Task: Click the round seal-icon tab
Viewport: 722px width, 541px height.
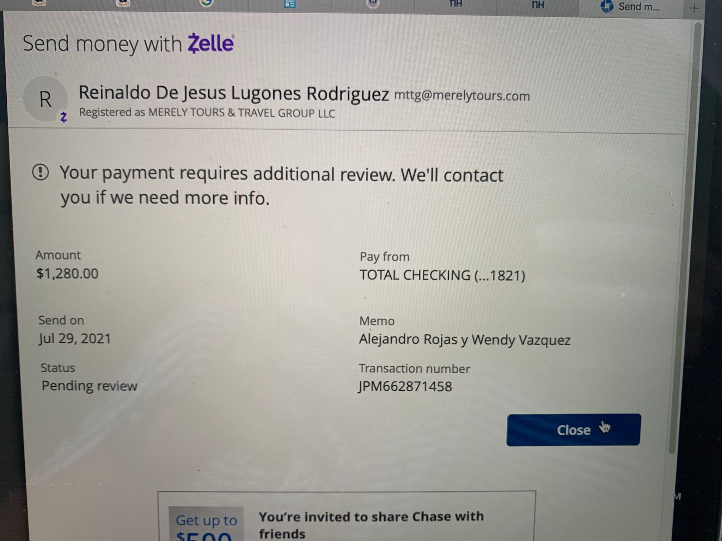Action: click(373, 4)
